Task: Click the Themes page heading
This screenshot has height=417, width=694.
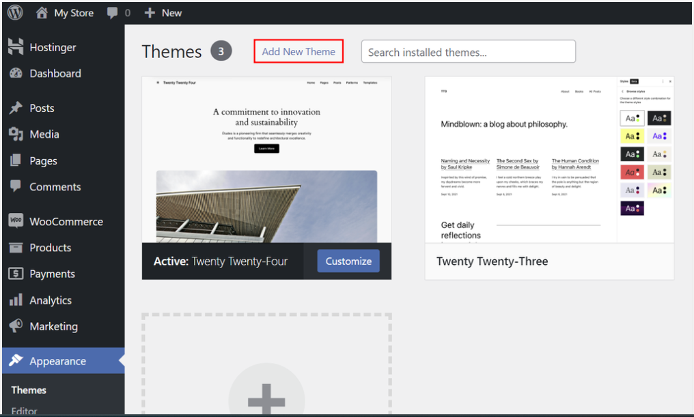Action: point(171,52)
